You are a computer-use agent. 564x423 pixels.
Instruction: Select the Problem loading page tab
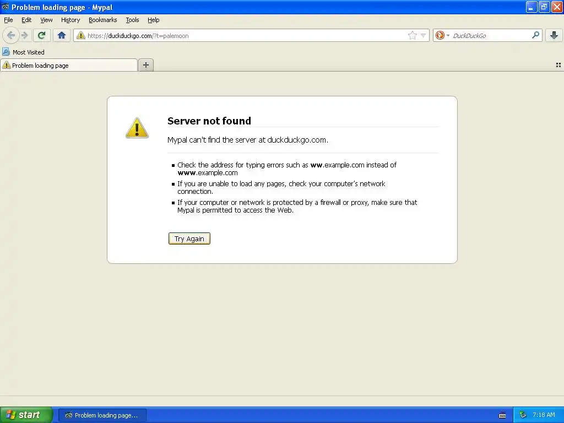(69, 66)
